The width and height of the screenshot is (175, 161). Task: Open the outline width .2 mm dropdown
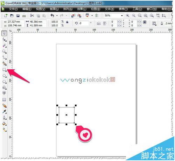(168, 23)
